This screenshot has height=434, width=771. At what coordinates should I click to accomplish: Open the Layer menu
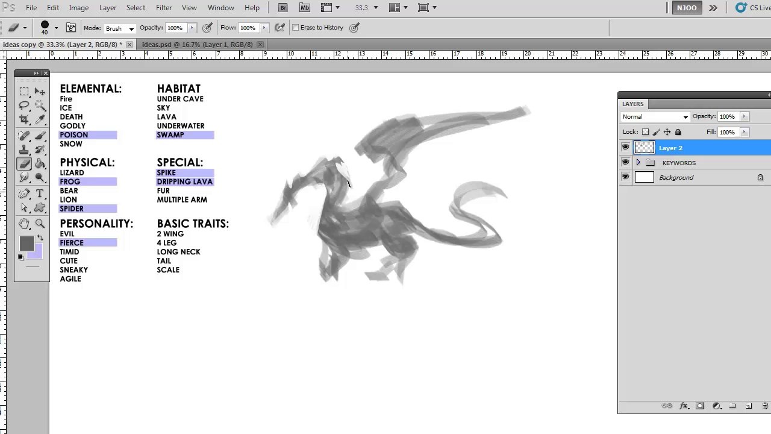pos(108,8)
